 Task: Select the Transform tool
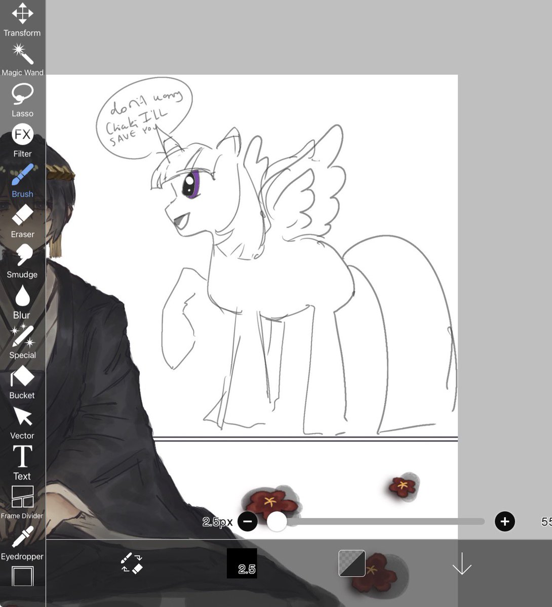(22, 20)
